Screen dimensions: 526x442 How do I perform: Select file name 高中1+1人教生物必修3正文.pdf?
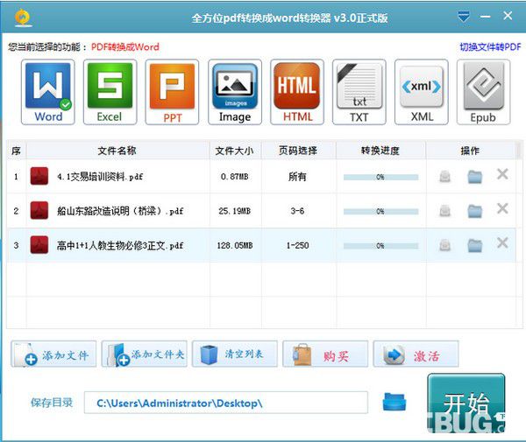[x=120, y=245]
